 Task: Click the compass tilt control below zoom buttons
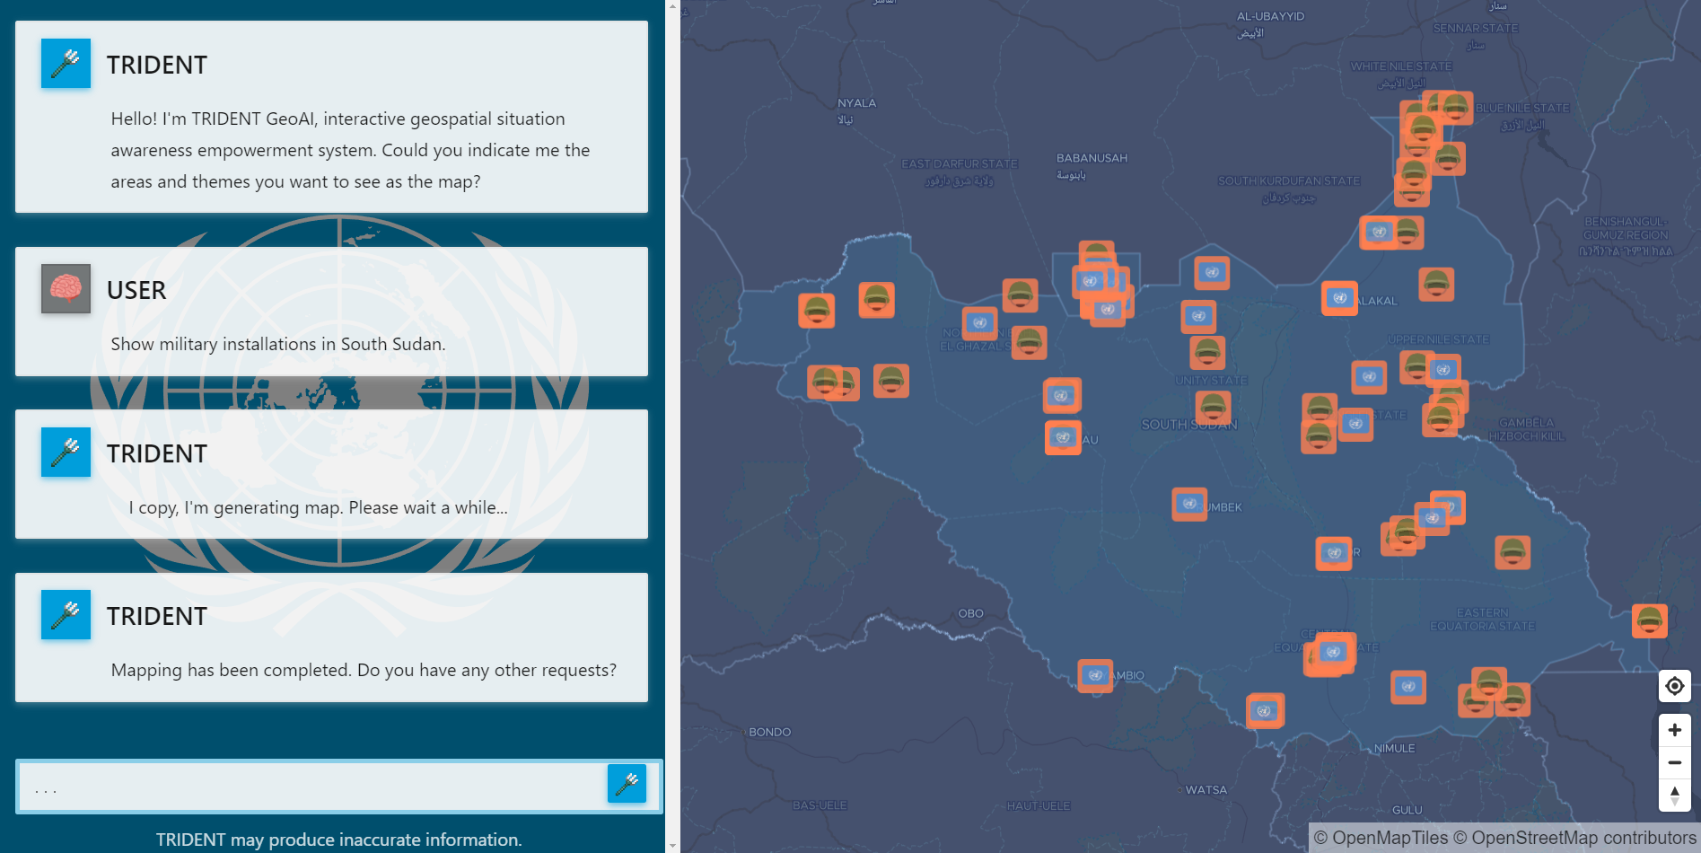pyautogui.click(x=1674, y=793)
